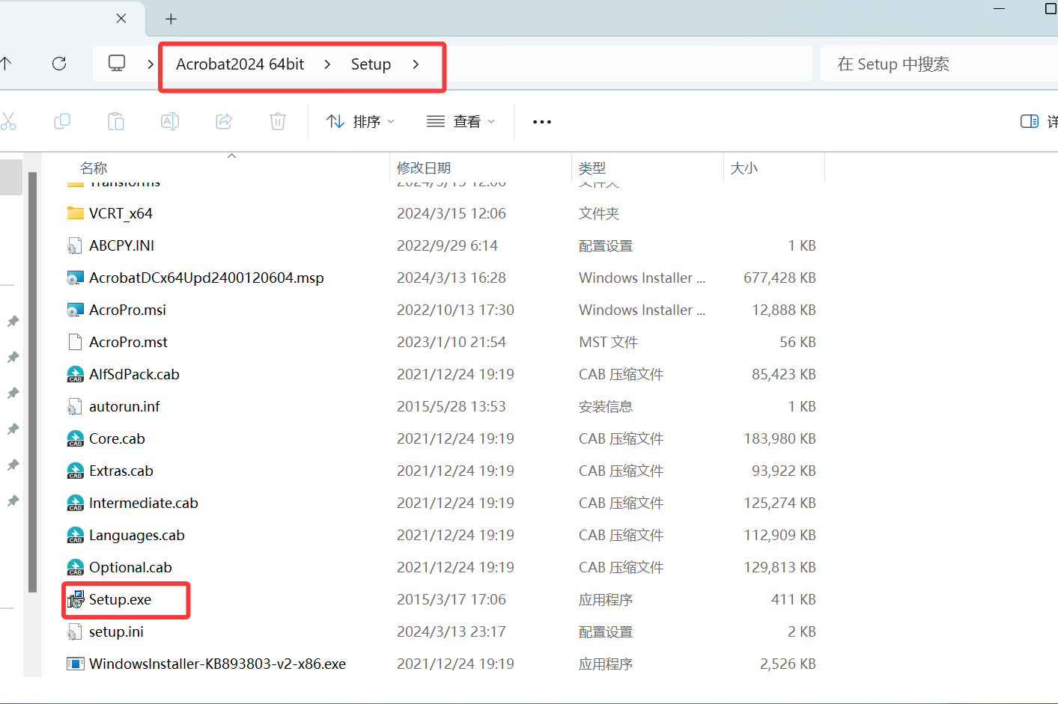Select the Languages.cab file name

tap(137, 535)
